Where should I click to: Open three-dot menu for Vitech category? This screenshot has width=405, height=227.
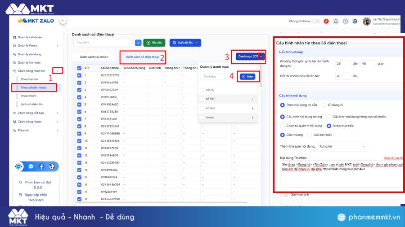pos(252,118)
